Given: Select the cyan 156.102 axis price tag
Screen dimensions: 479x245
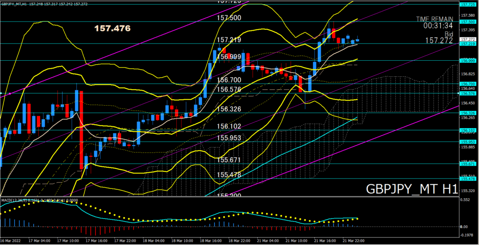Looking at the screenshot, I should (x=467, y=130).
